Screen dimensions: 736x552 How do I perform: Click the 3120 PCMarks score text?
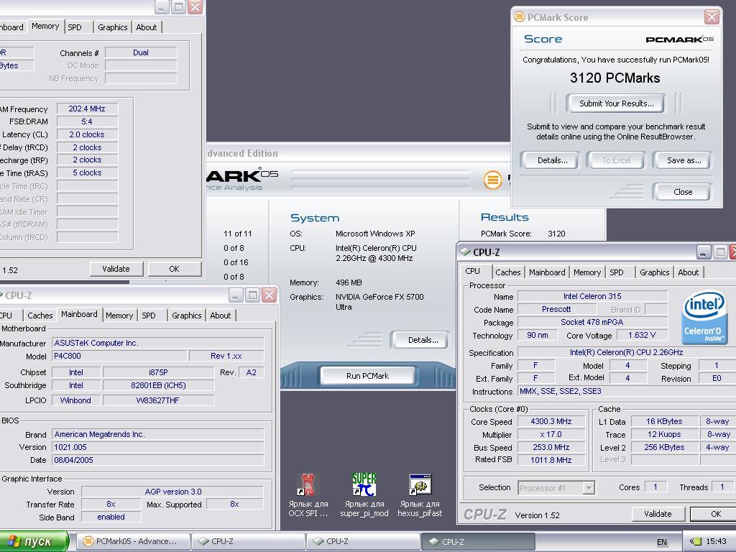tap(615, 78)
